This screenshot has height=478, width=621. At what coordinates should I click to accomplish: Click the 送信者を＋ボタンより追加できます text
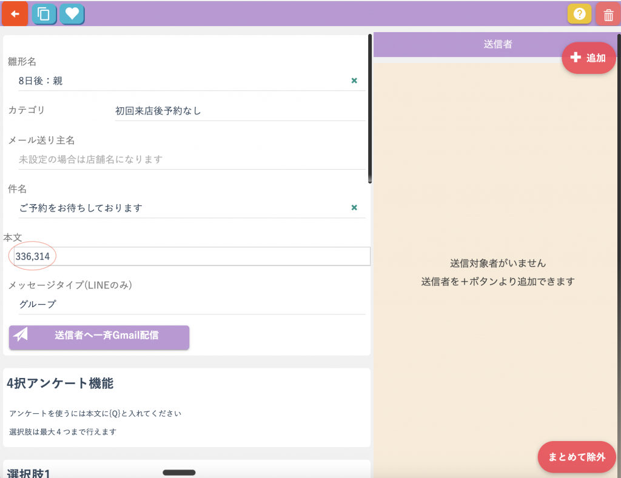click(x=498, y=281)
